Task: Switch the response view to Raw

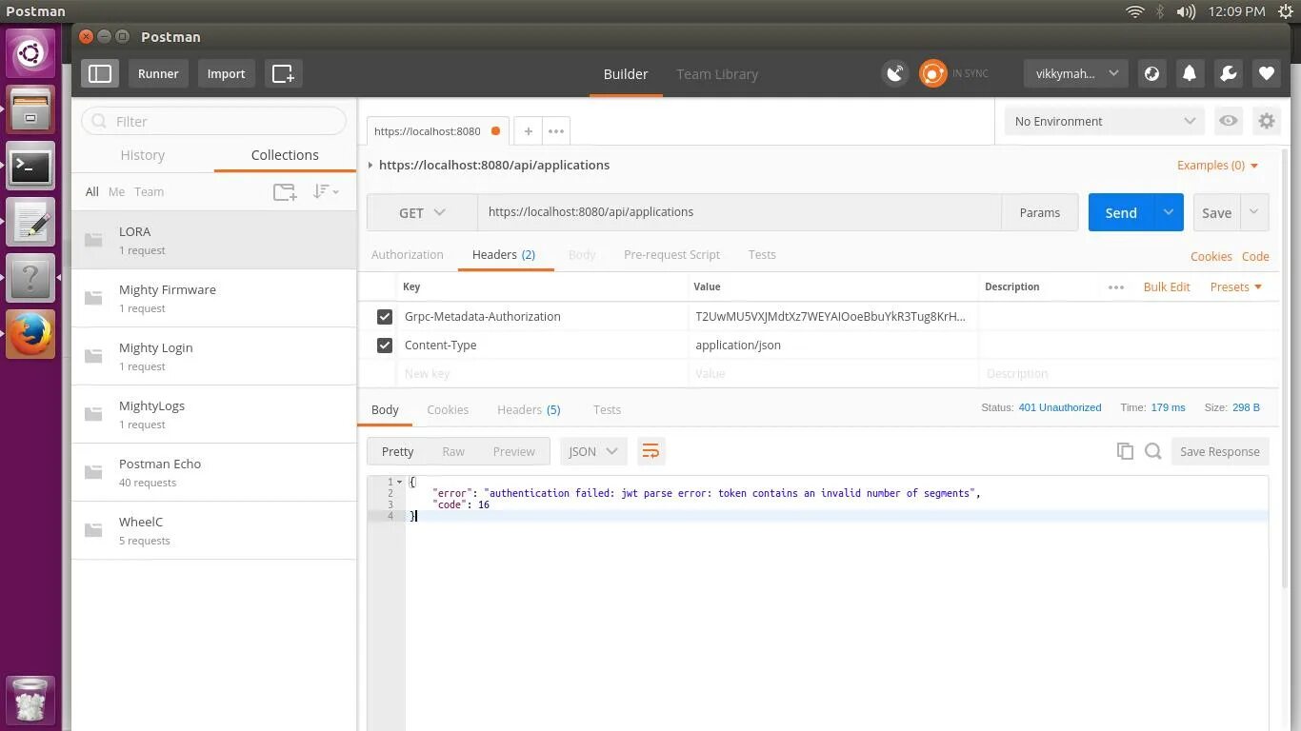Action: [453, 451]
